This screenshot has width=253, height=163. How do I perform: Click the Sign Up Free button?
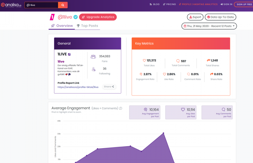pos(244,4)
